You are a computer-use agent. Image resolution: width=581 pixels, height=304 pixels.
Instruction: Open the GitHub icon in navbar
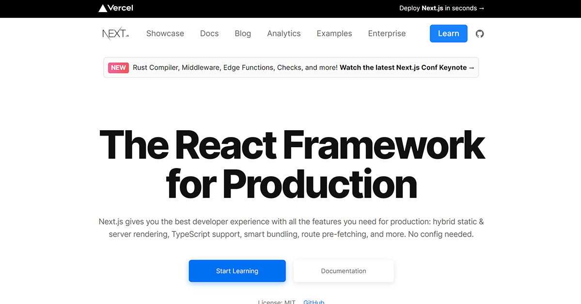pos(480,34)
